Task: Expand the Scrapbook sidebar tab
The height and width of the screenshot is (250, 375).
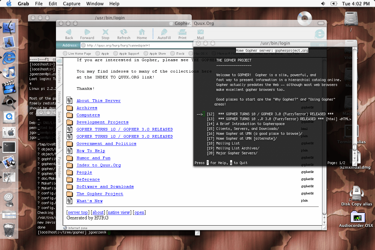Action: point(60,139)
